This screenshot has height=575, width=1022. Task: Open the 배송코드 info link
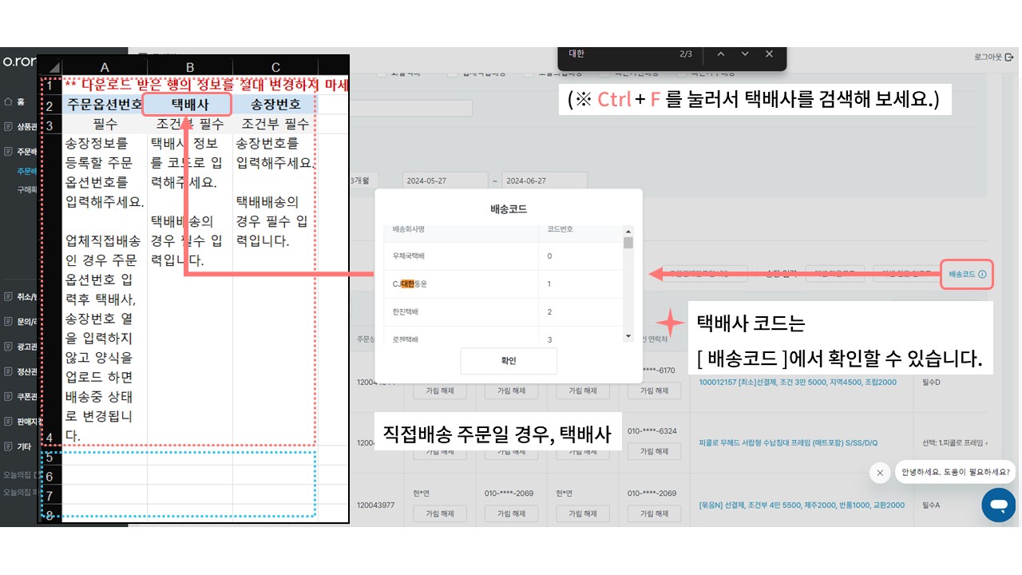point(967,274)
